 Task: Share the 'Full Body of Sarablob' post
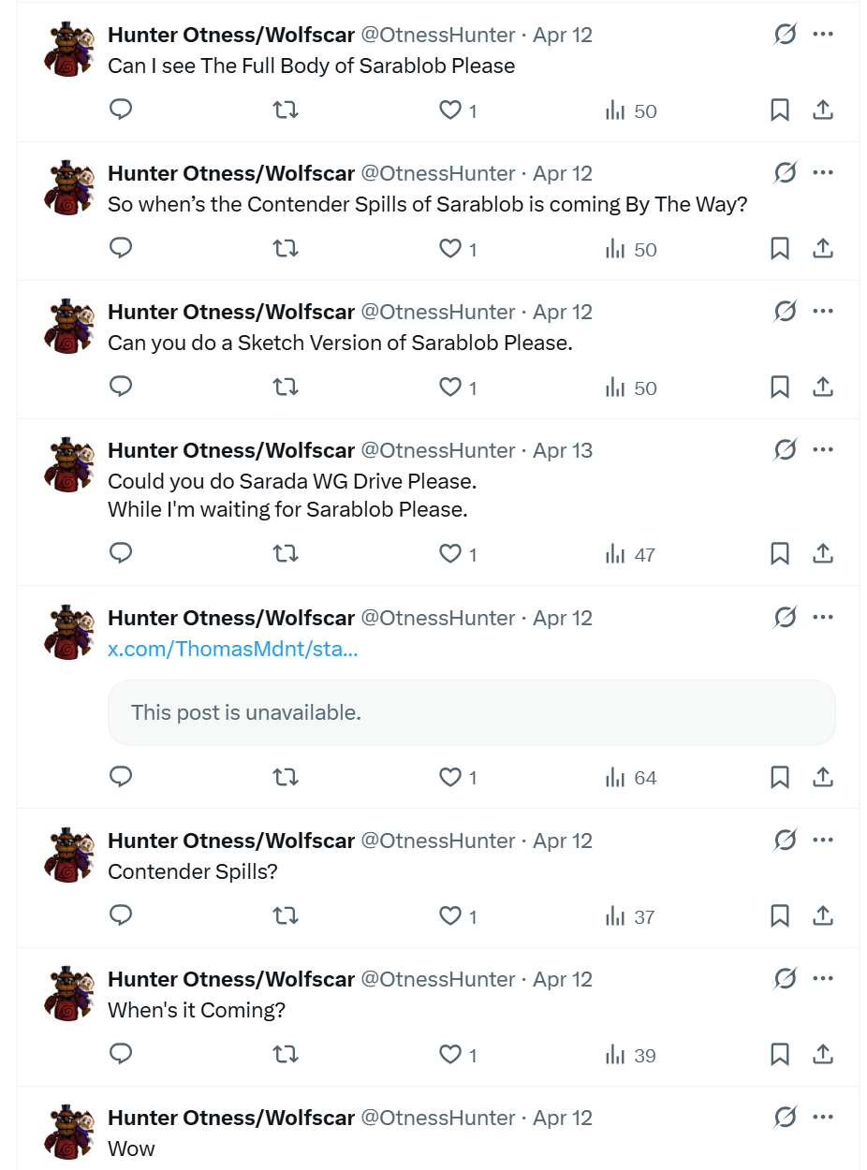point(823,110)
